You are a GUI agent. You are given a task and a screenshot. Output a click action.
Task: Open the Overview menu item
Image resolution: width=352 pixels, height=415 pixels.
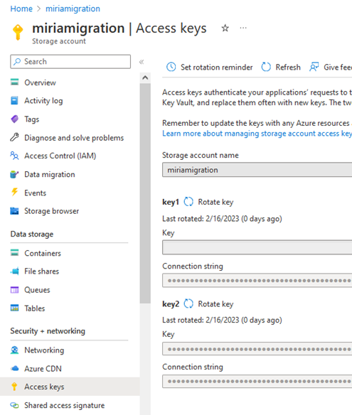point(40,82)
